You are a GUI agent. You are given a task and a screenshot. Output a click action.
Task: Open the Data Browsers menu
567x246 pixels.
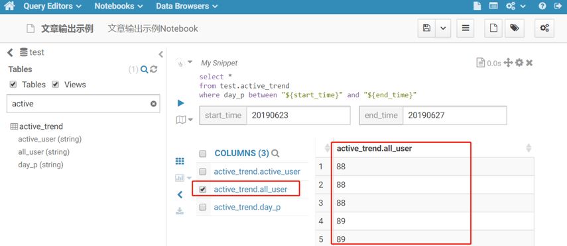187,6
